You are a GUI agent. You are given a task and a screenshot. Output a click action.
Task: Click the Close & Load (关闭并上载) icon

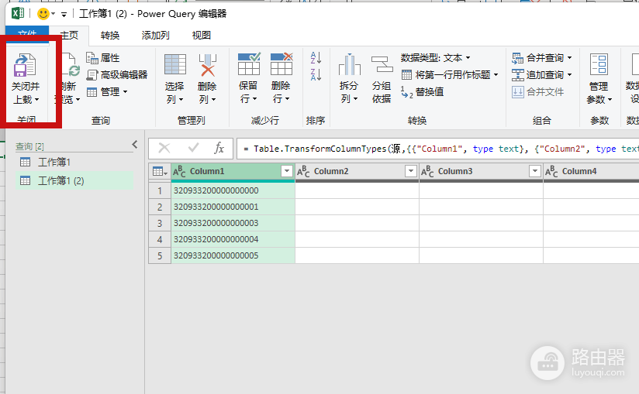point(25,65)
